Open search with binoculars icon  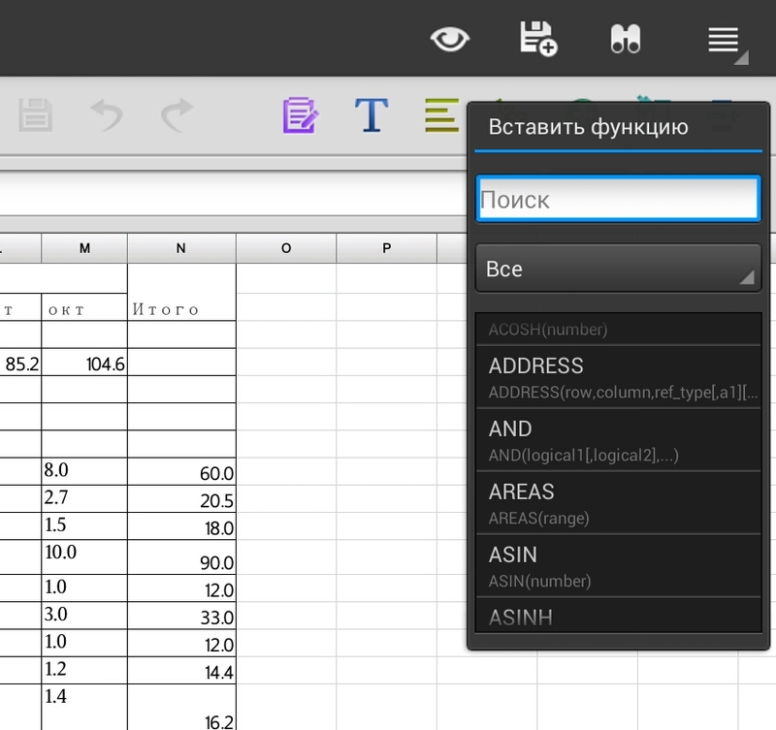coord(626,39)
